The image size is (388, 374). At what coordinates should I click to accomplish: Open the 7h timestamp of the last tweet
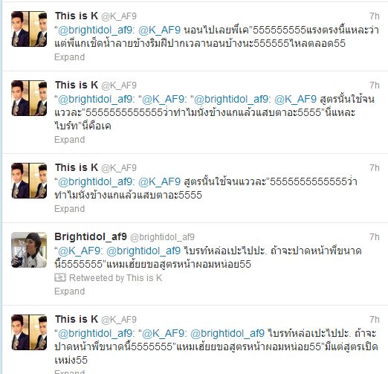pos(375,320)
